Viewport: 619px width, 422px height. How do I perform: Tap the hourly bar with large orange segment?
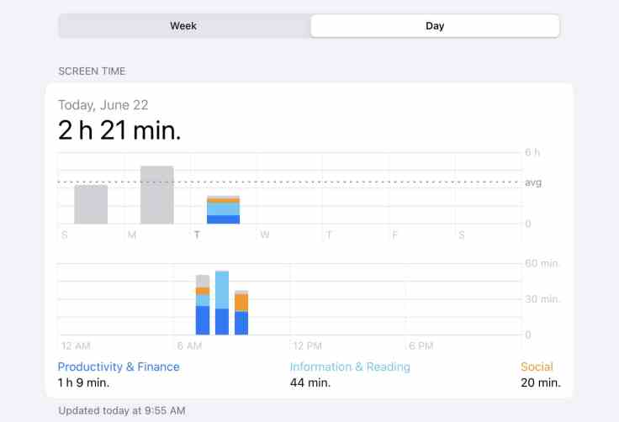241,313
